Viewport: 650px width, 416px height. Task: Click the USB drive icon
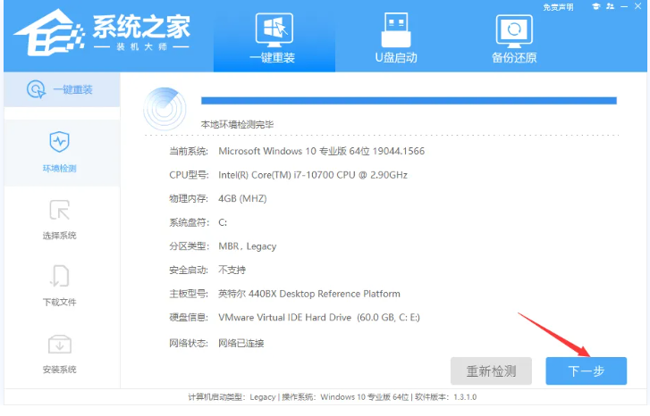click(x=396, y=29)
